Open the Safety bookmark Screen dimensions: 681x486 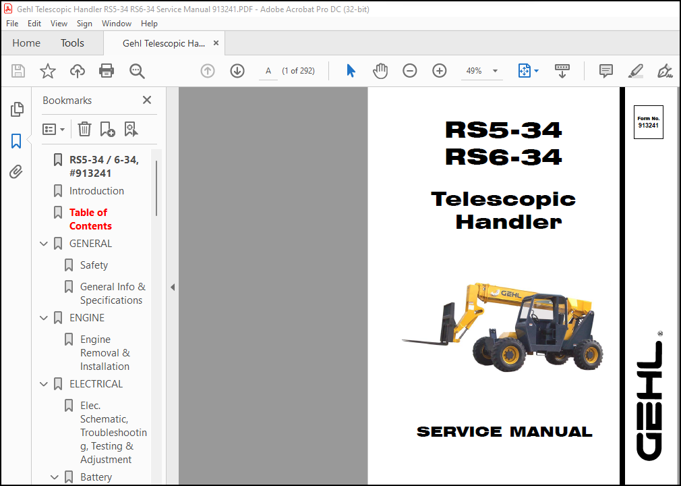click(94, 265)
